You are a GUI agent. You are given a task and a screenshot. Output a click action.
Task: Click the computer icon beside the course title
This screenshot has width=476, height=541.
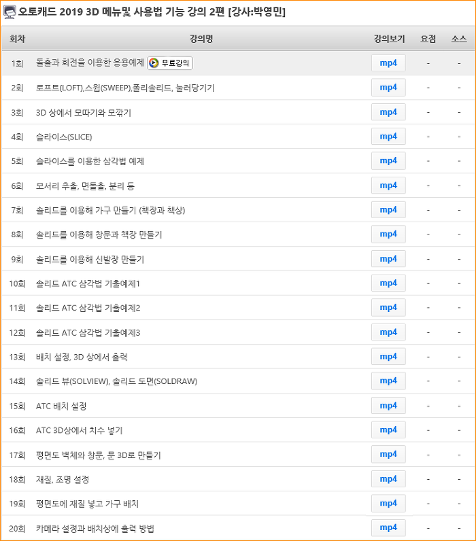10,12
